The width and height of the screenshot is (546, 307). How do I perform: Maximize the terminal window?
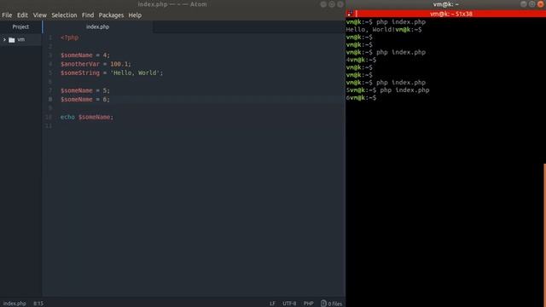[531, 4]
